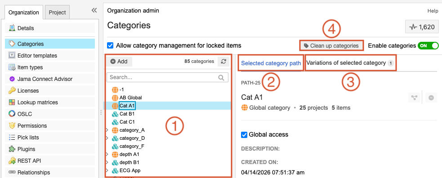
Task: Click the OSLC sidebar icon
Action: (12, 114)
